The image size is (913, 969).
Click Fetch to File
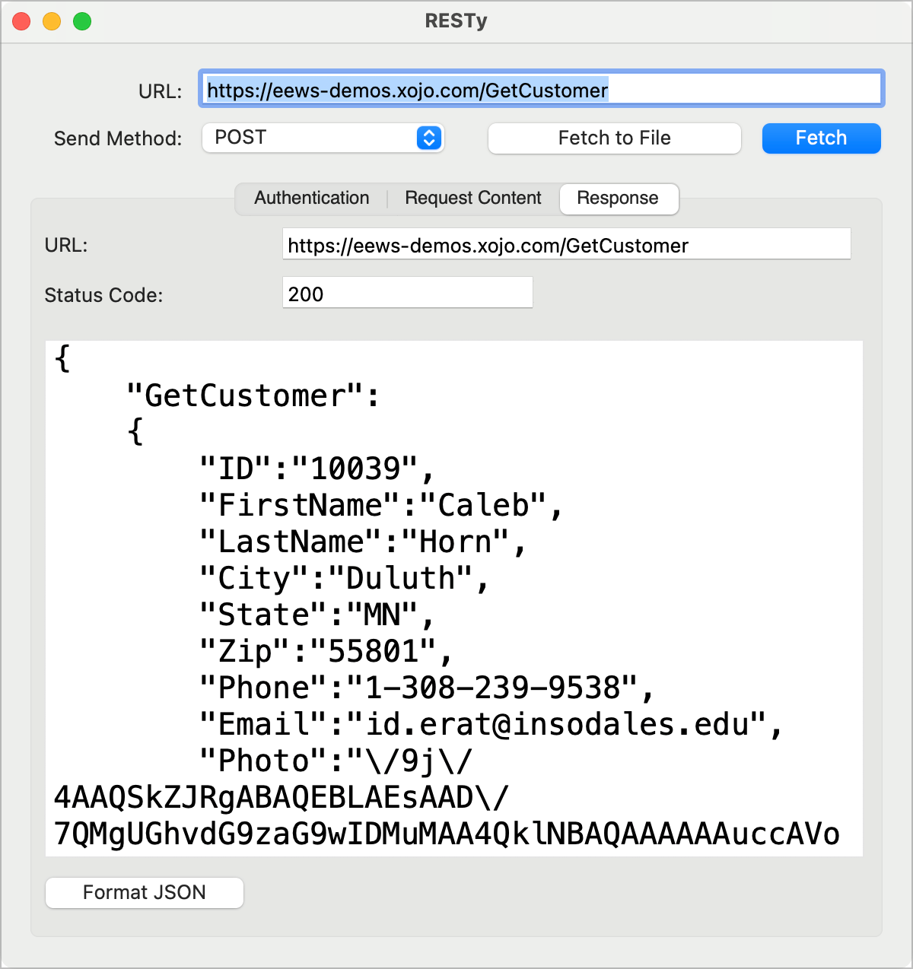tap(613, 138)
